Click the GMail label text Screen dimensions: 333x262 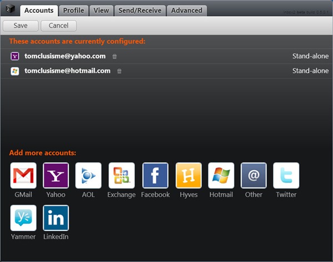23,195
